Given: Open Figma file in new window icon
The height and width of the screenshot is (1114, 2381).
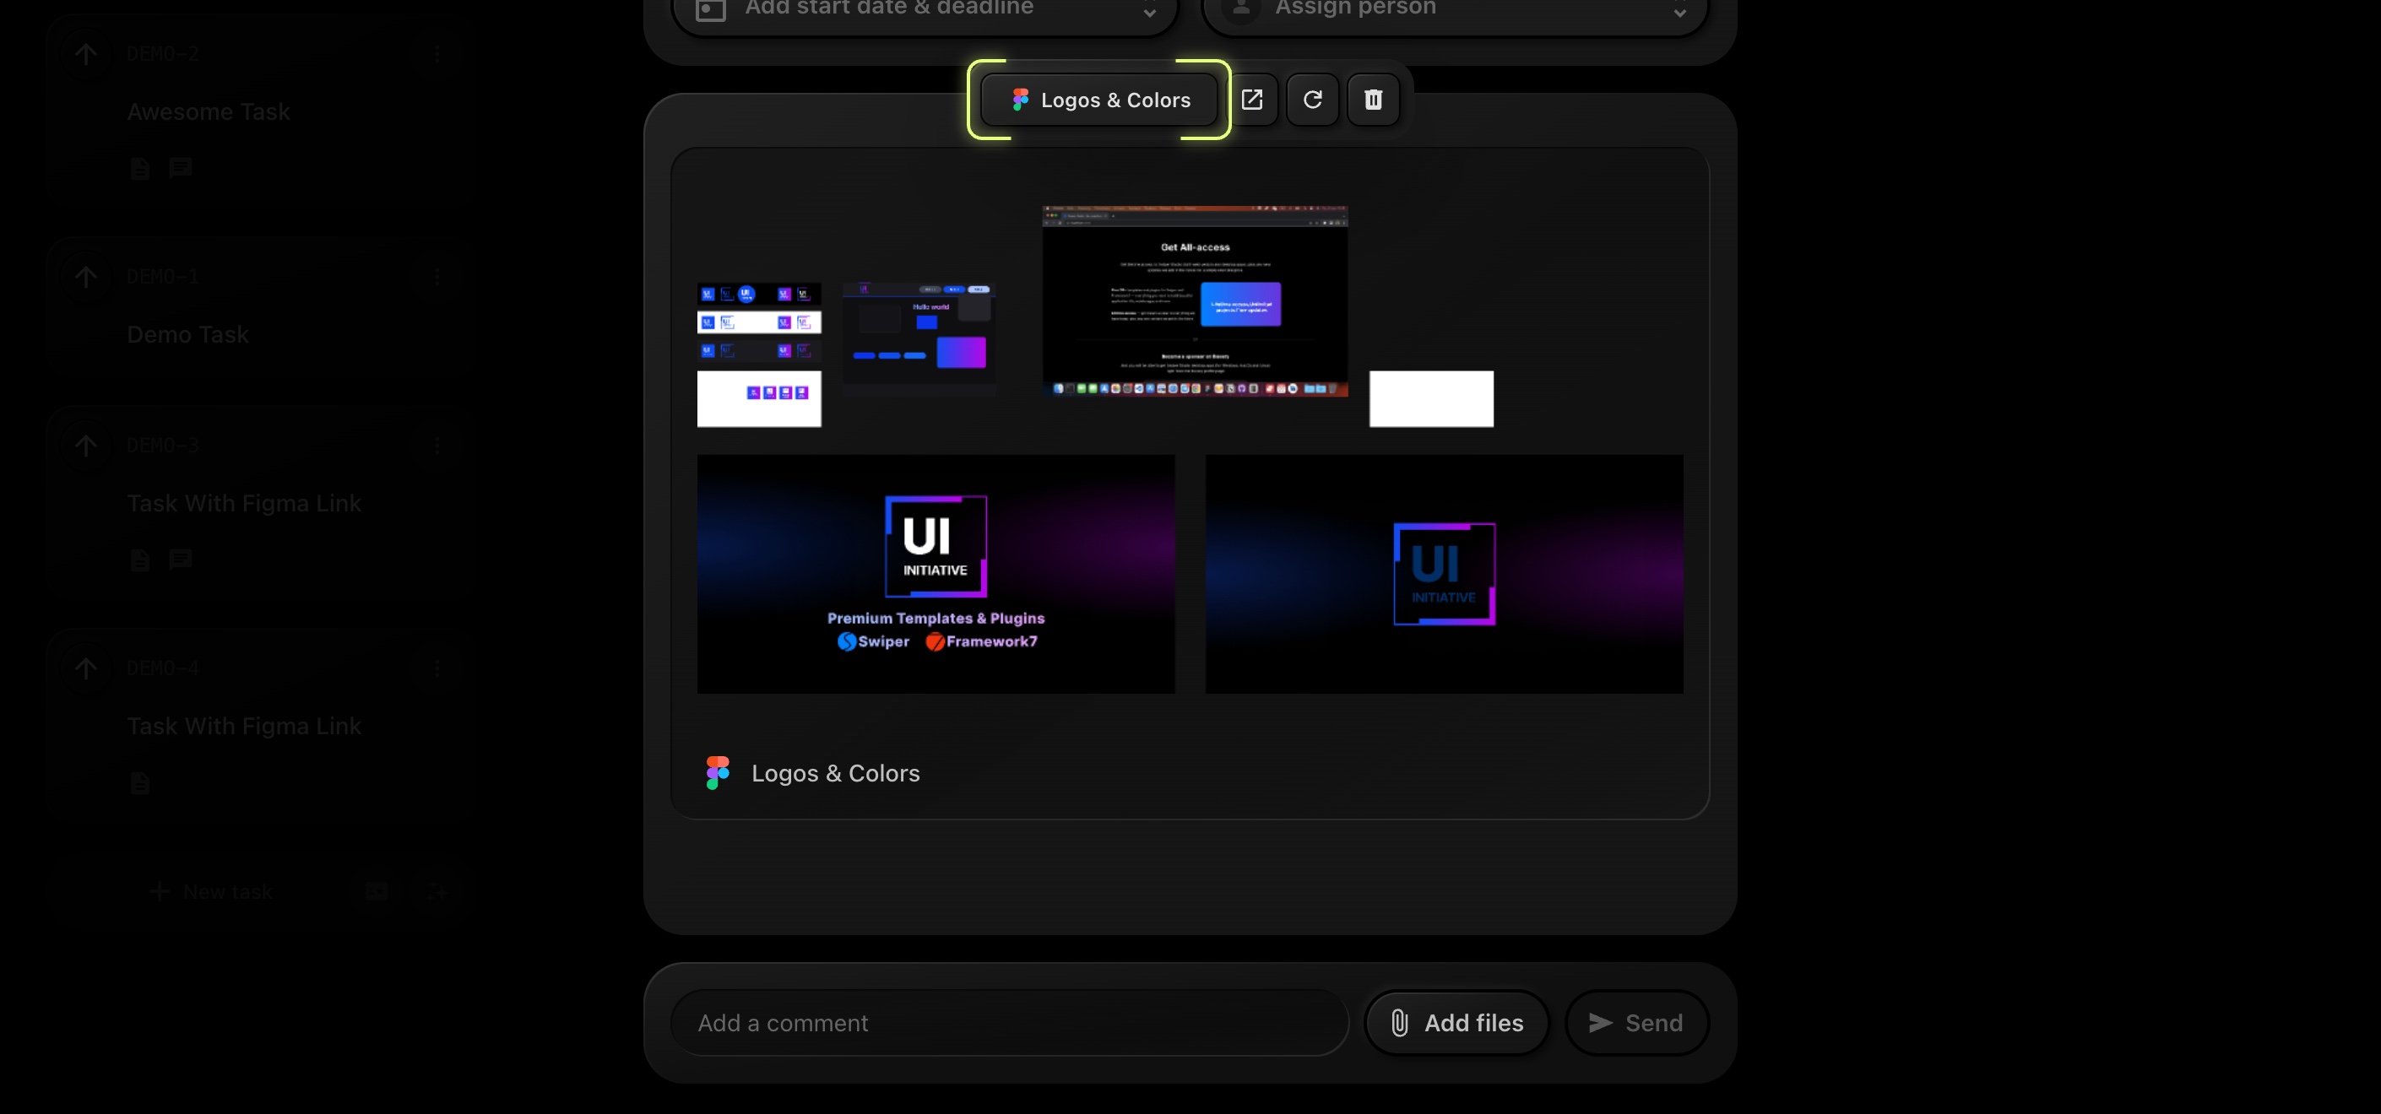Looking at the screenshot, I should [1251, 100].
